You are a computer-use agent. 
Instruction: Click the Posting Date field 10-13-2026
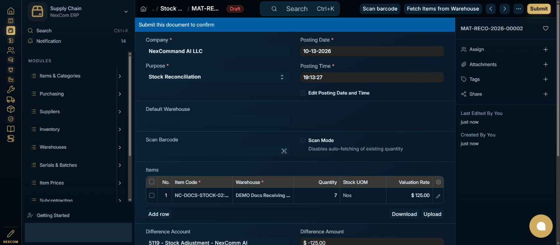[x=372, y=51]
